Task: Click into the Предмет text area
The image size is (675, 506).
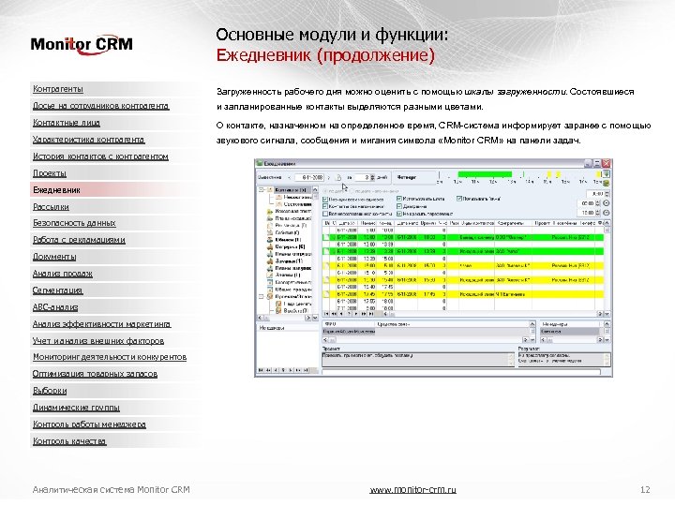Action: [x=418, y=359]
